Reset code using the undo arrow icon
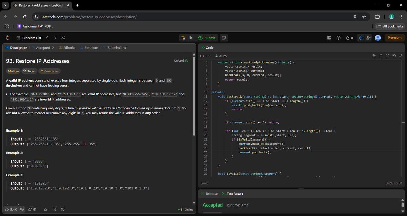The height and width of the screenshot is (216, 407). pos(394,56)
